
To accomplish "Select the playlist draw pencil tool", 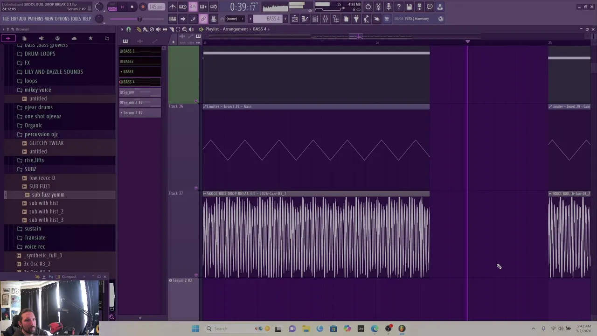I will tap(139, 29).
